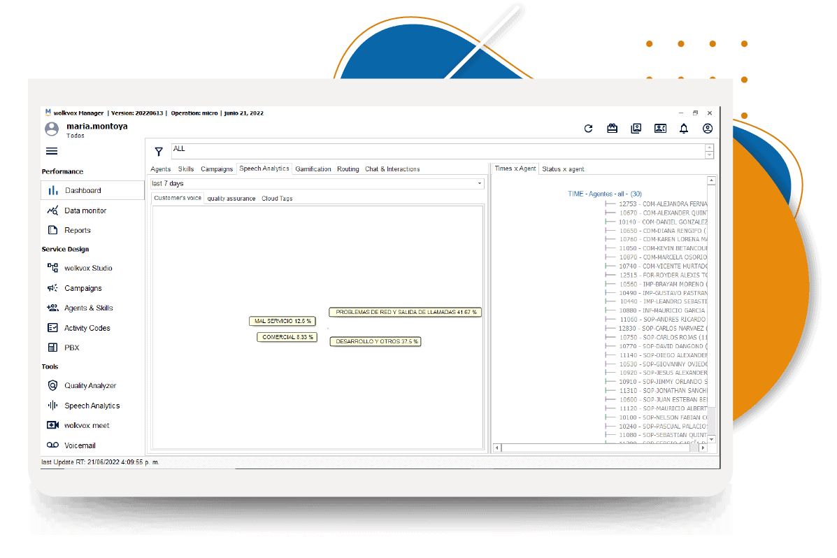Select agent 12753 - COM-ALEJANDRA row

point(662,204)
